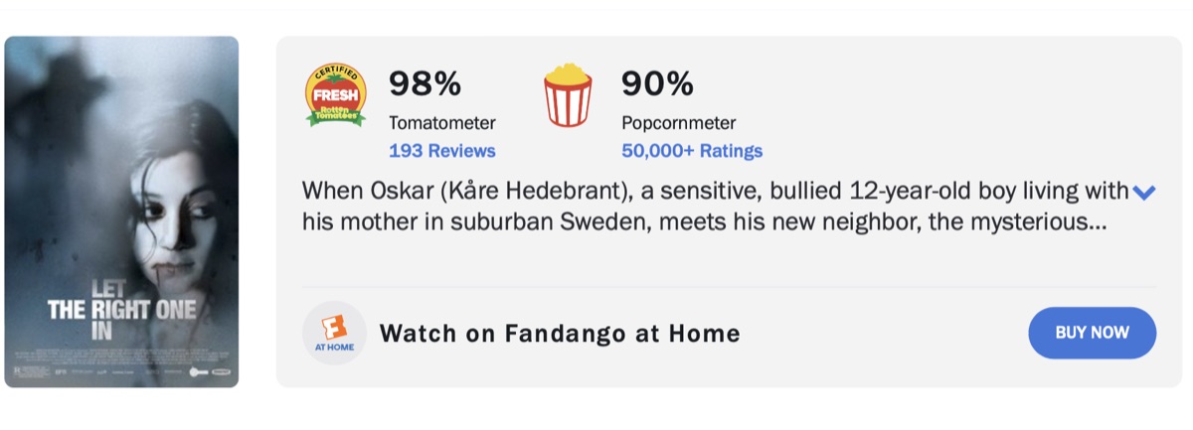Open the 50,000+ Ratings link
The image size is (1193, 430).
[692, 151]
